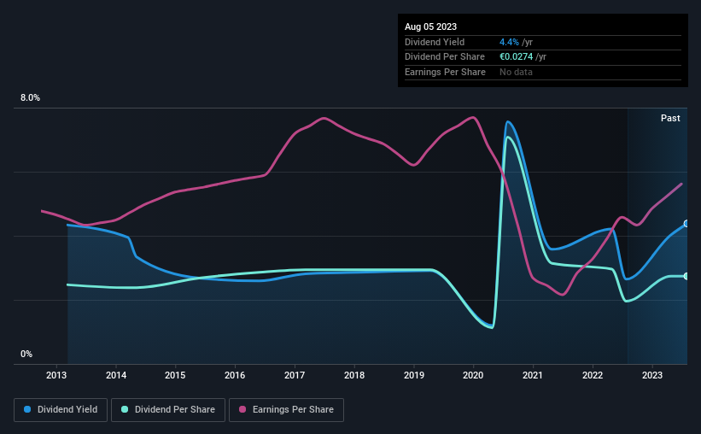Click the blue Dividend Yield endpoint marker
701x434 pixels.
tap(686, 224)
